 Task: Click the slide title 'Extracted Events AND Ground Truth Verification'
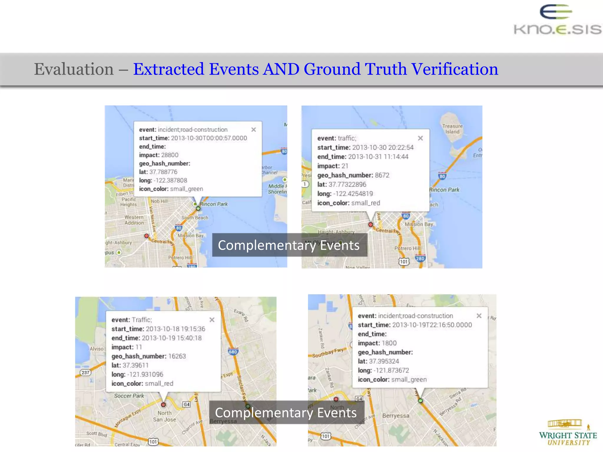pyautogui.click(x=316, y=69)
